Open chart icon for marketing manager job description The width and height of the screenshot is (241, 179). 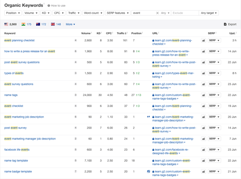point(203,139)
